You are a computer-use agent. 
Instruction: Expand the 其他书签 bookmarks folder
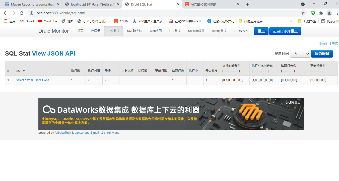pyautogui.click(x=310, y=21)
